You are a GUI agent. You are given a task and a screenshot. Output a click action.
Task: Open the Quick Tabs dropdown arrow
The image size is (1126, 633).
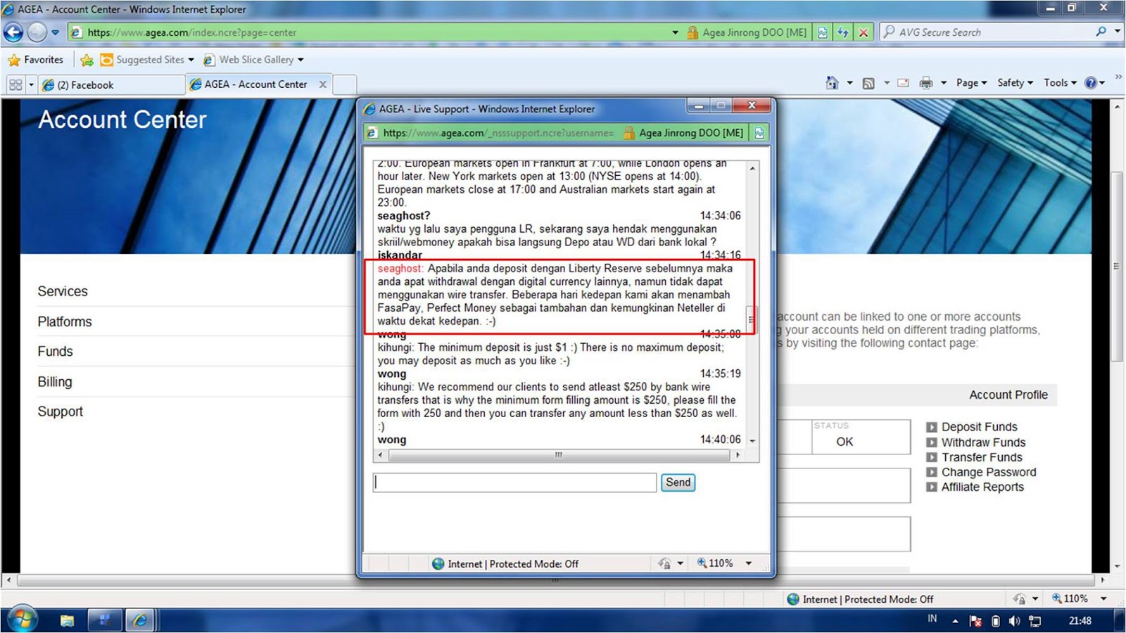pyautogui.click(x=31, y=85)
